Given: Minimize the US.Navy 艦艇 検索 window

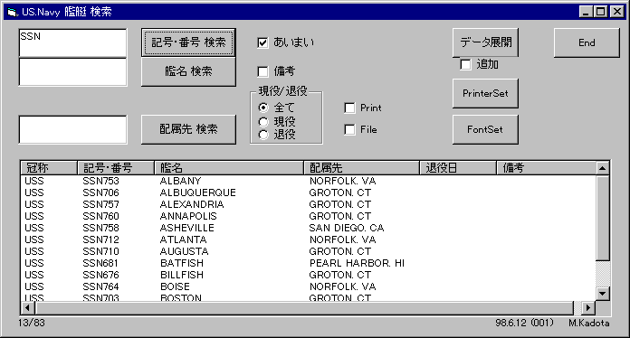Looking at the screenshot, I should [586, 12].
